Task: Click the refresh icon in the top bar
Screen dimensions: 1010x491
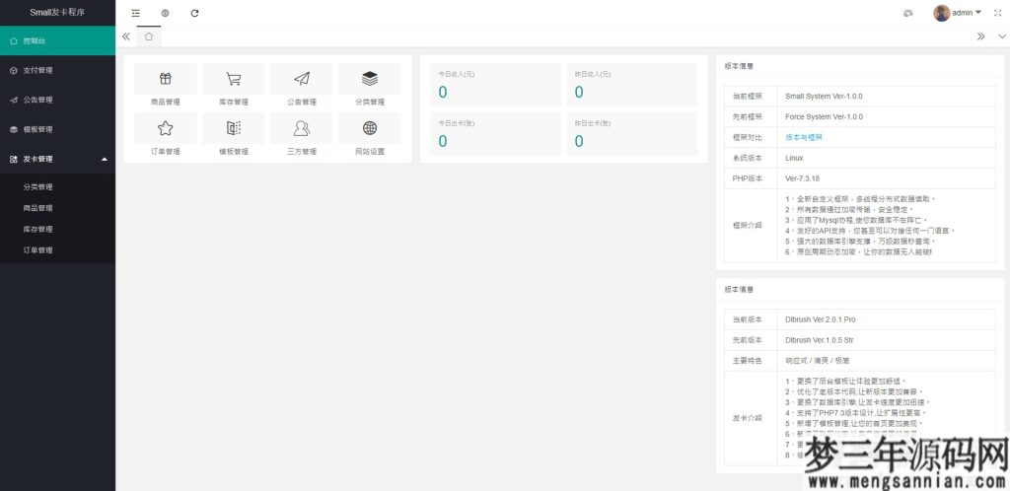Action: (194, 13)
